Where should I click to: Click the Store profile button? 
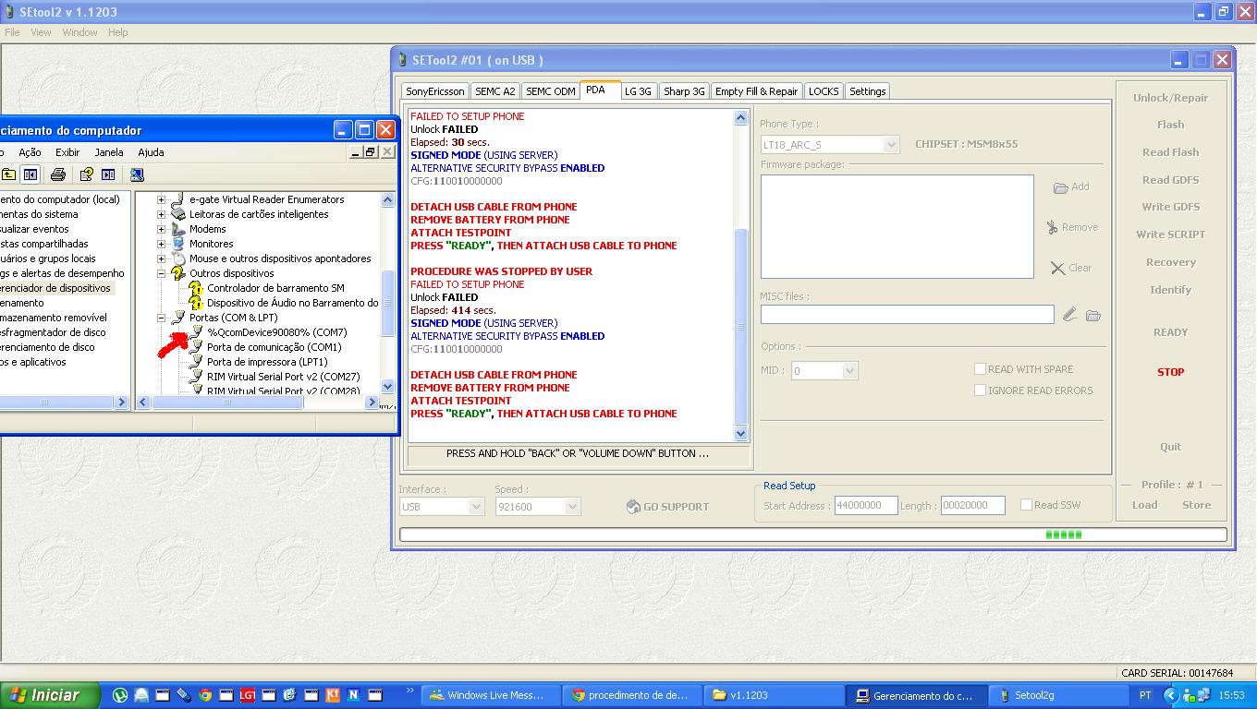click(x=1196, y=505)
